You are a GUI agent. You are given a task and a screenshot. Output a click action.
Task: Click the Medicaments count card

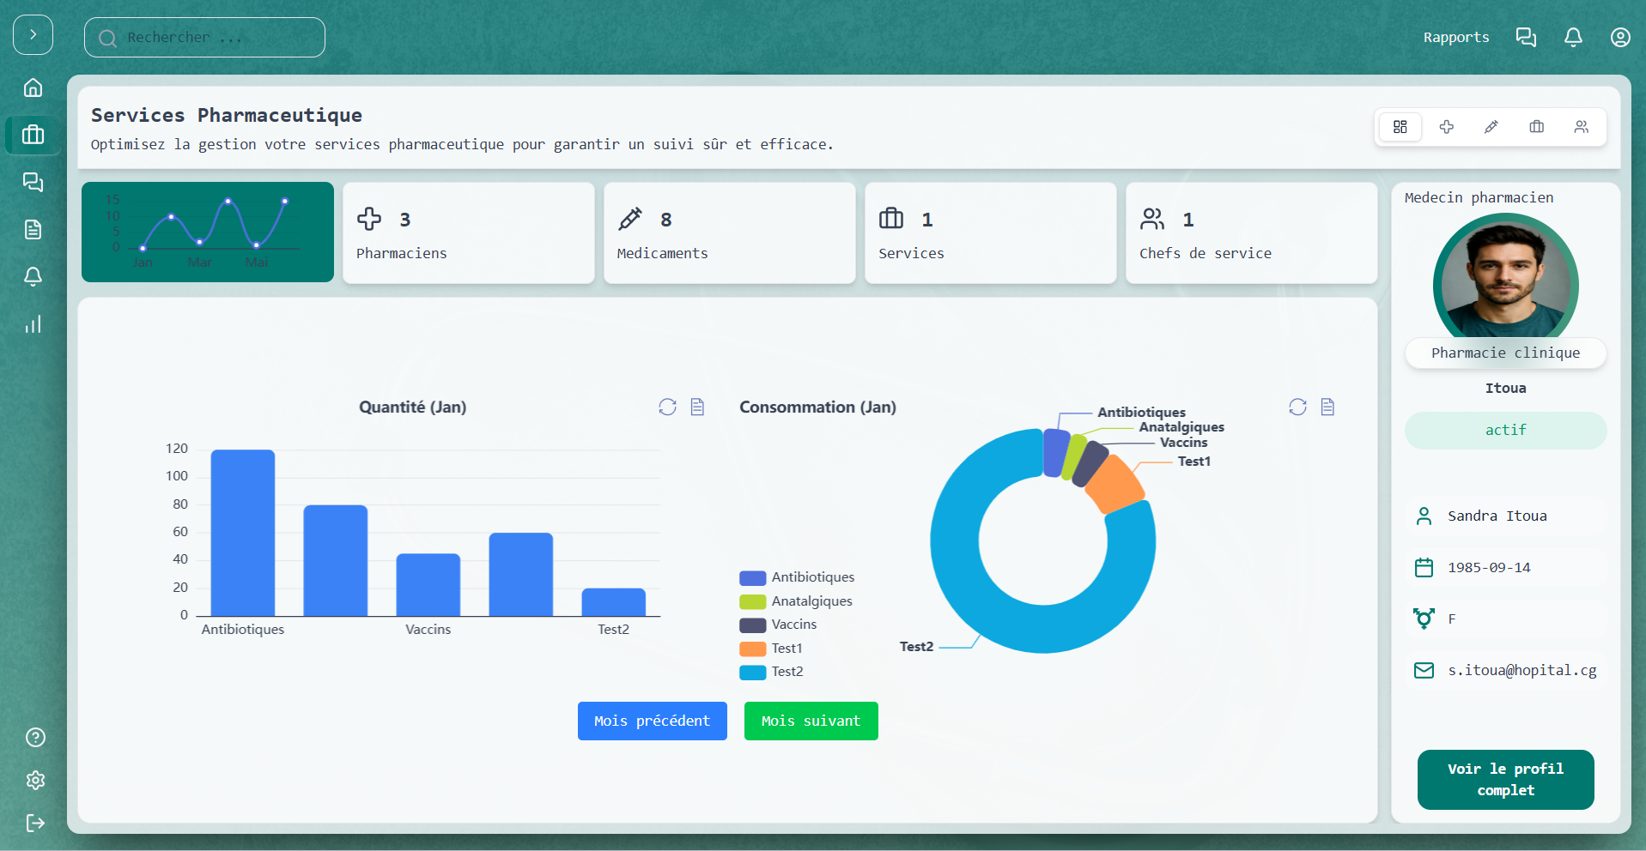(730, 232)
